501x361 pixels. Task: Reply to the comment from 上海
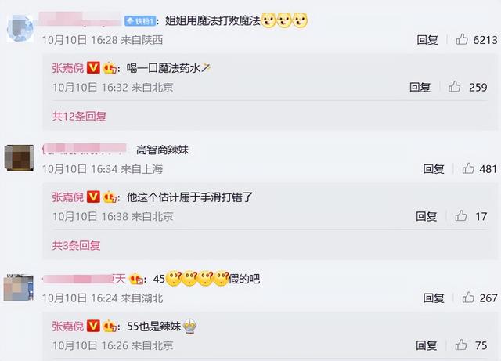click(x=434, y=169)
